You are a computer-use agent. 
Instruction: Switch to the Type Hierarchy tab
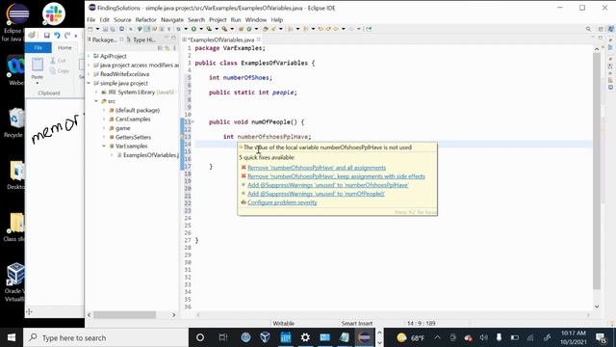141,40
